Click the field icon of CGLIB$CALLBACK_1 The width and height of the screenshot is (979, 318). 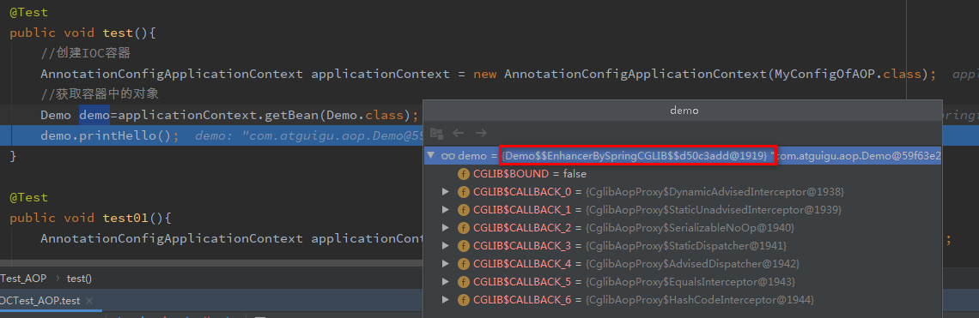tap(463, 209)
